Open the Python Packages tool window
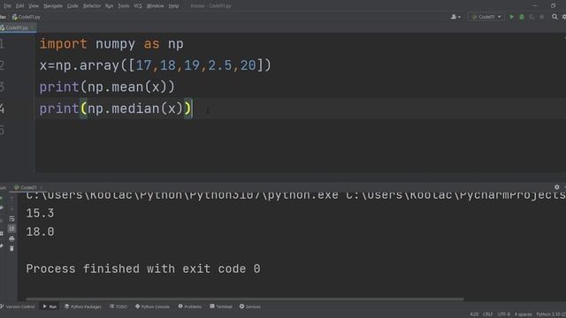Image resolution: width=566 pixels, height=318 pixels. pyautogui.click(x=82, y=307)
